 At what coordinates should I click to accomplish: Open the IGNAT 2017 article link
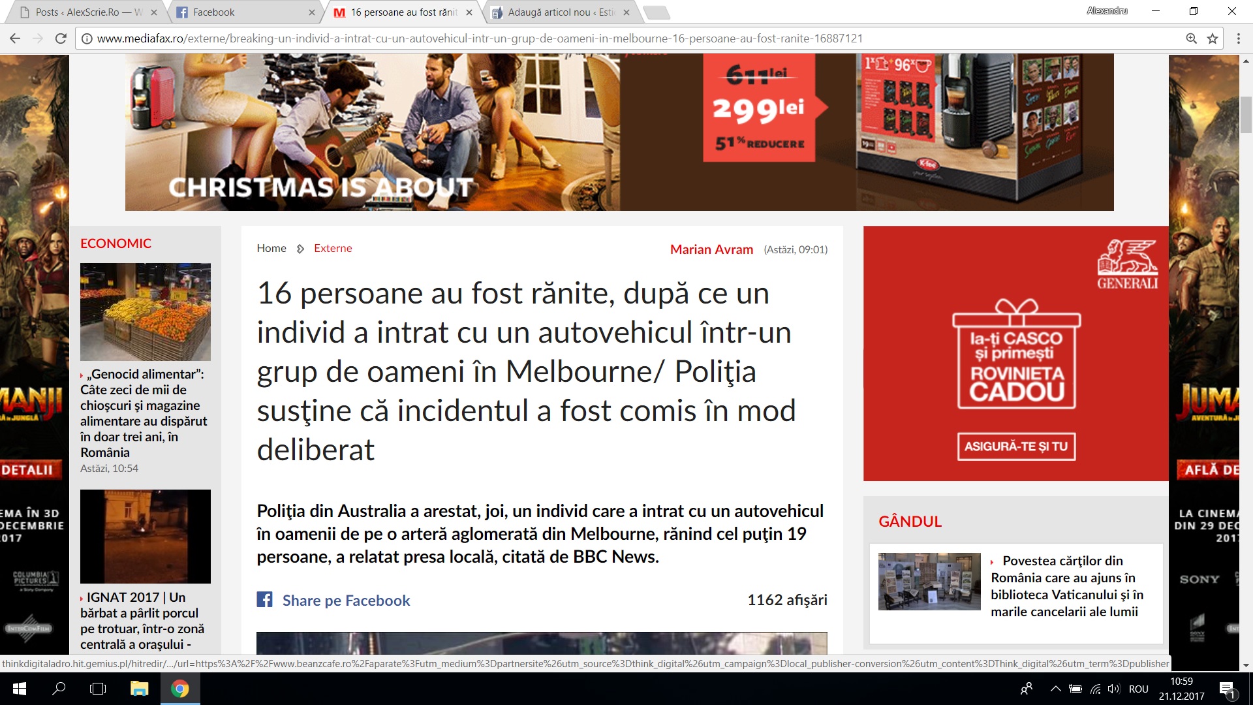pyautogui.click(x=142, y=621)
